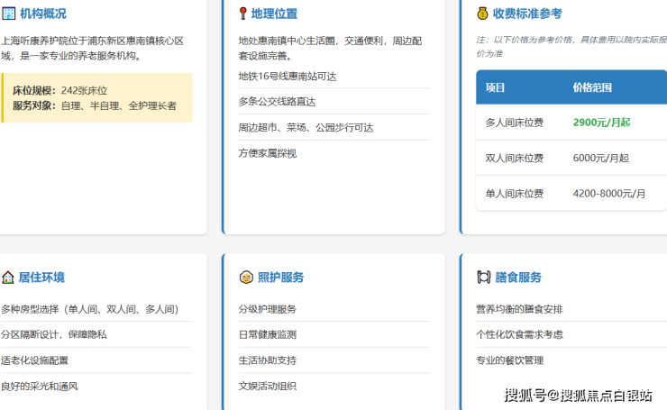Click the yellow 床位规模 highlight box
Image resolution: width=667 pixels, height=410 pixels.
pos(96,98)
